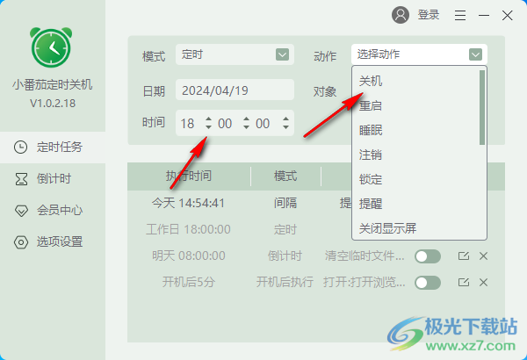Delete the 开机后5分 task
The width and height of the screenshot is (527, 360).
(483, 283)
